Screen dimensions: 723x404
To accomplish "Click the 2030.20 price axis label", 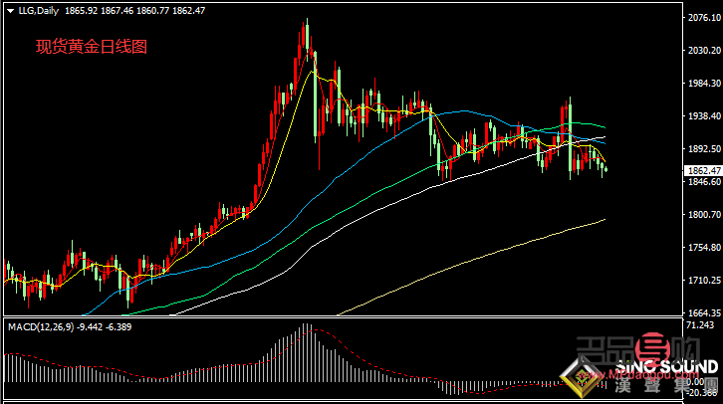I will (704, 51).
